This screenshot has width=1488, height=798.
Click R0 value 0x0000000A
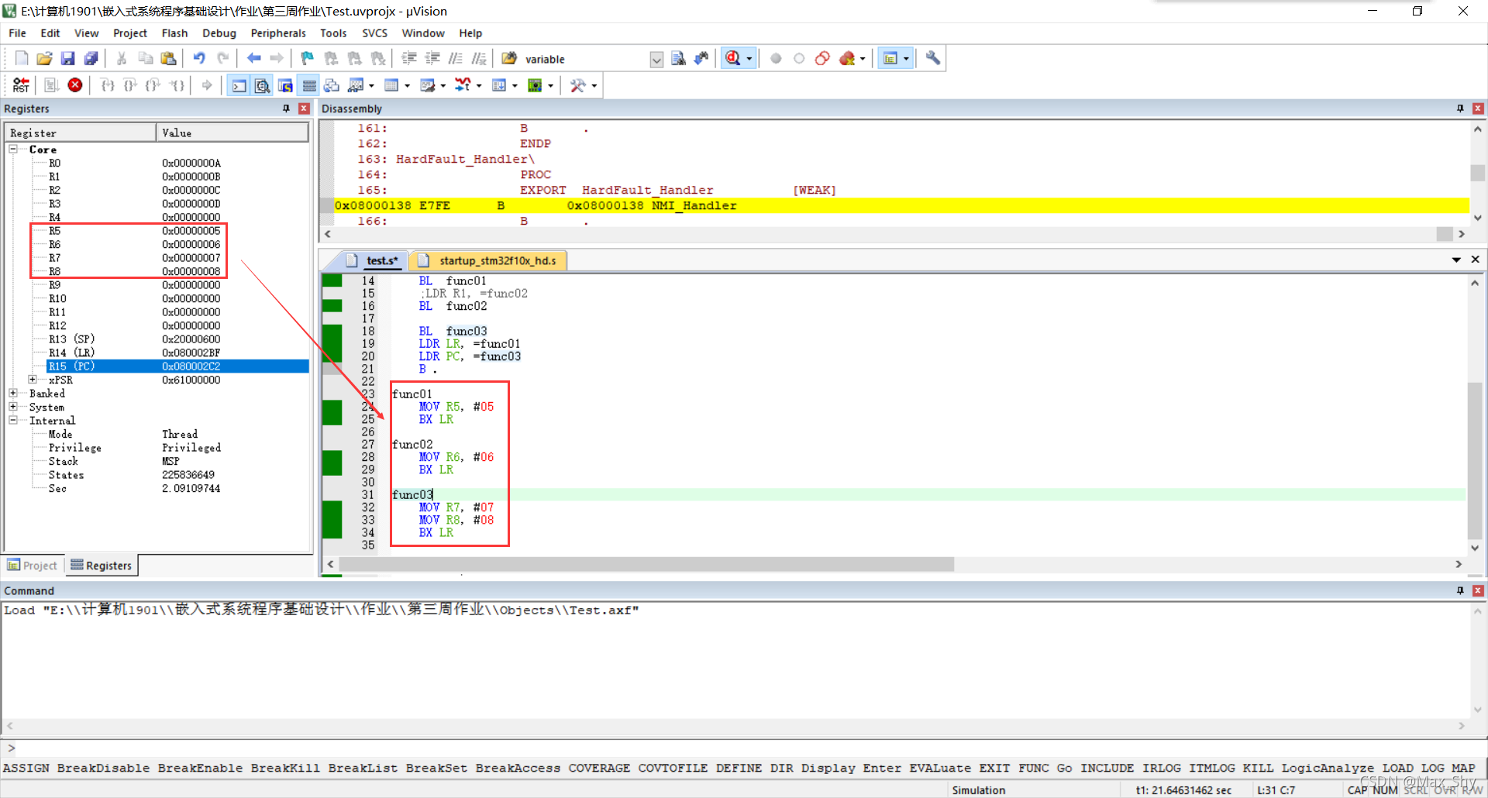(191, 163)
